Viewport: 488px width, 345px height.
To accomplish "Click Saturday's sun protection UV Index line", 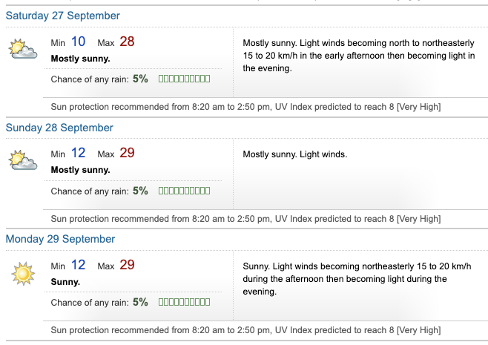I will (x=245, y=107).
